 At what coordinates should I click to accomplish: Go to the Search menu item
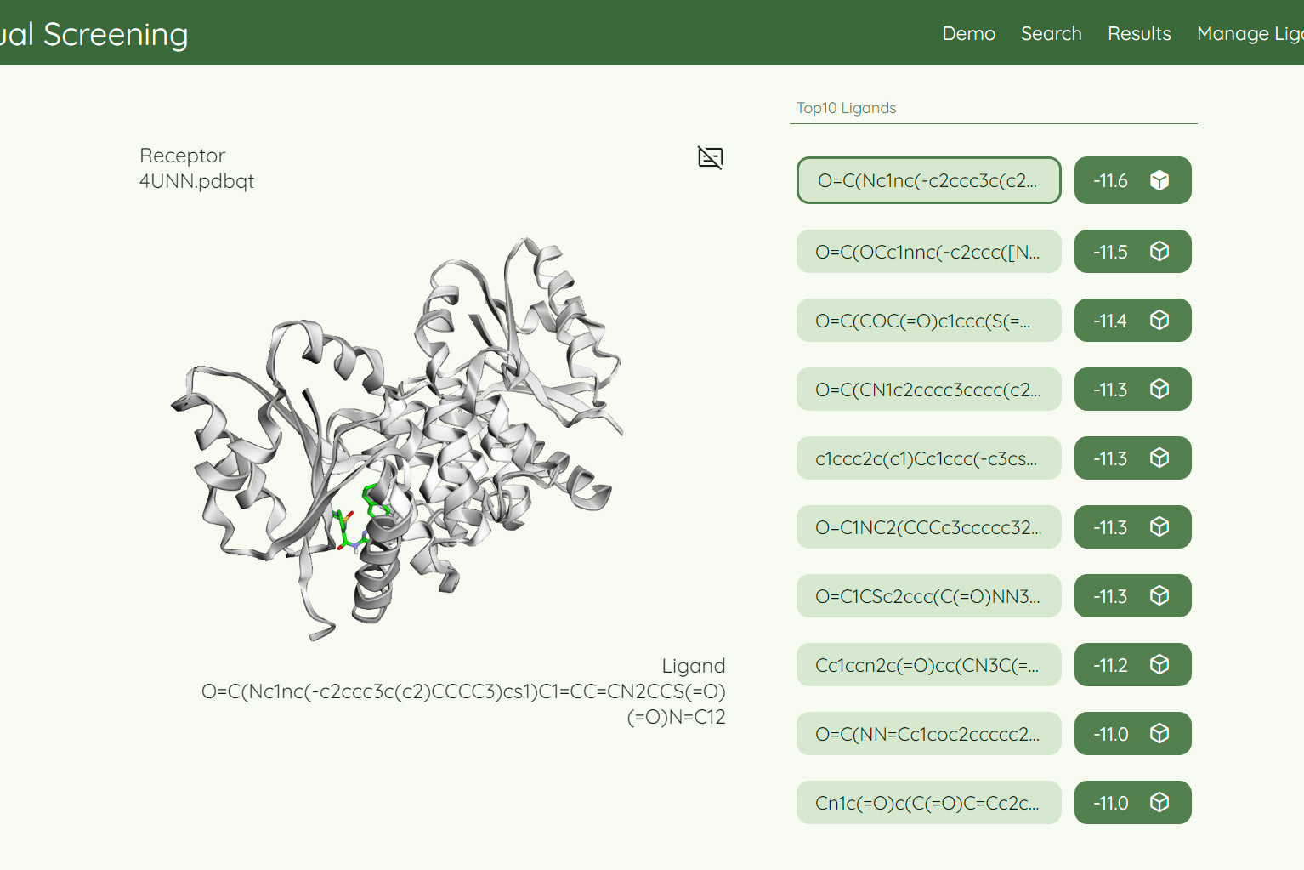1051,34
